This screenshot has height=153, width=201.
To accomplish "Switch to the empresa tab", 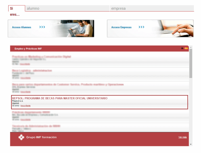I will [x=152, y=8].
